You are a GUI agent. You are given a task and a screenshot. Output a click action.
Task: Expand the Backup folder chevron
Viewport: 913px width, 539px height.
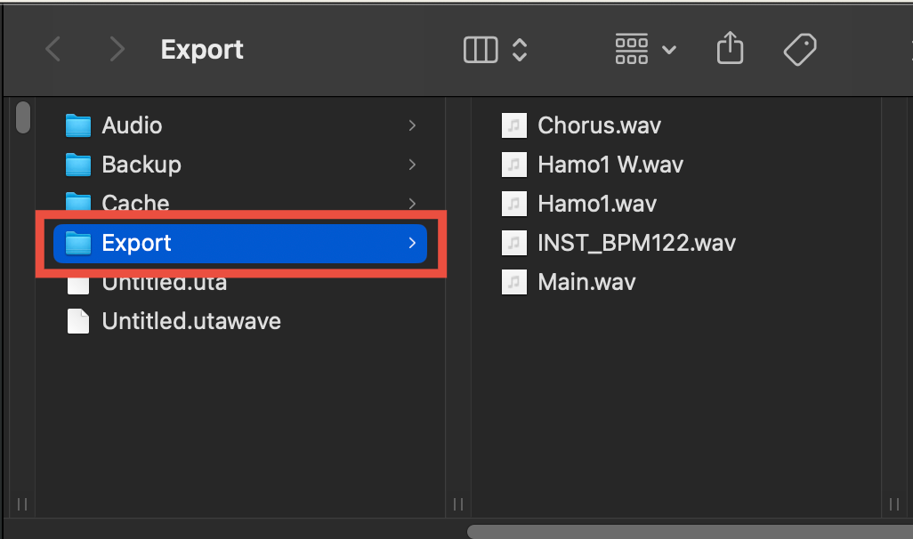click(x=412, y=165)
